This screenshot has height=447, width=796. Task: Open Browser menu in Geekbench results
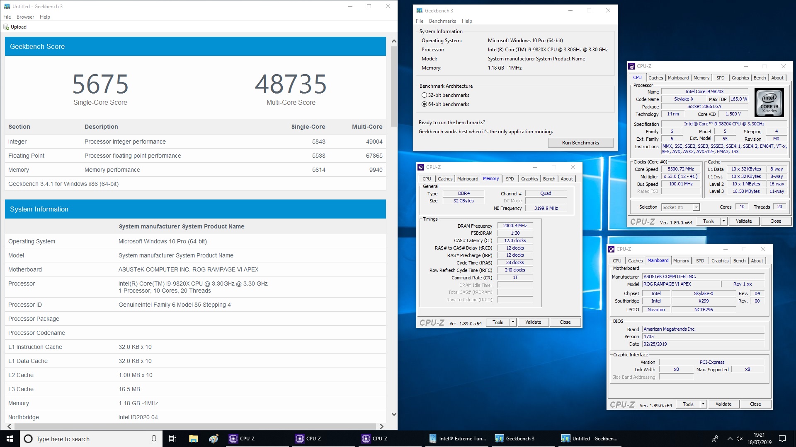coord(25,17)
